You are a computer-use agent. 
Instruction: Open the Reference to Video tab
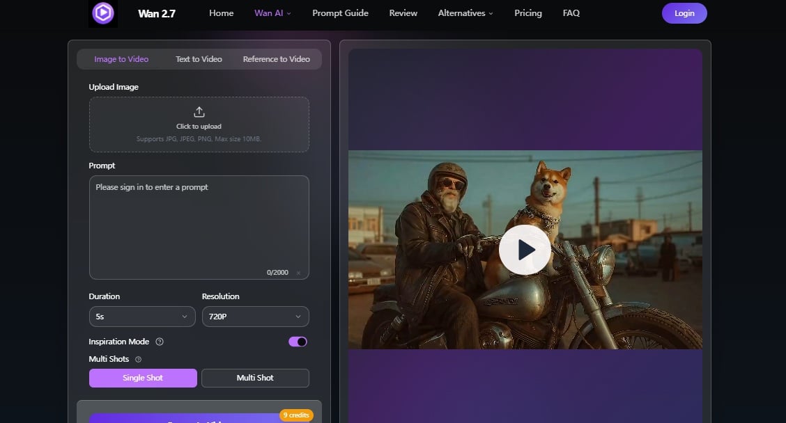276,59
